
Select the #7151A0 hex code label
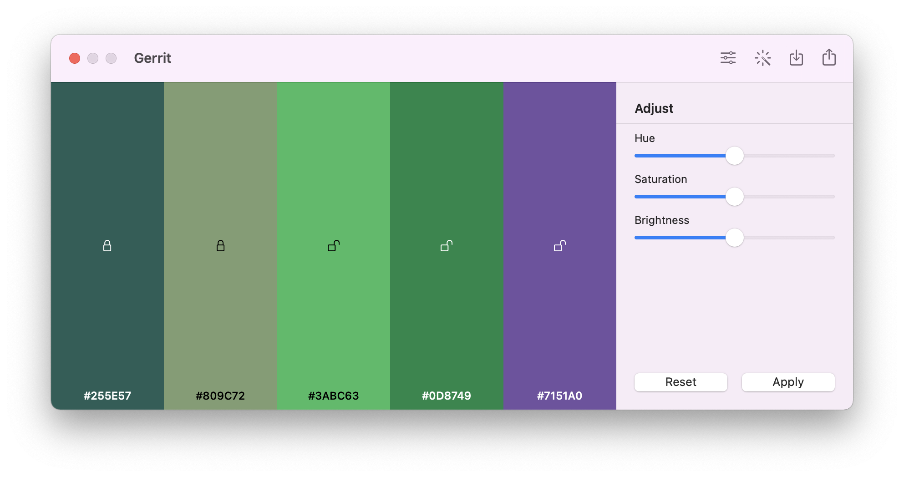[x=559, y=396]
